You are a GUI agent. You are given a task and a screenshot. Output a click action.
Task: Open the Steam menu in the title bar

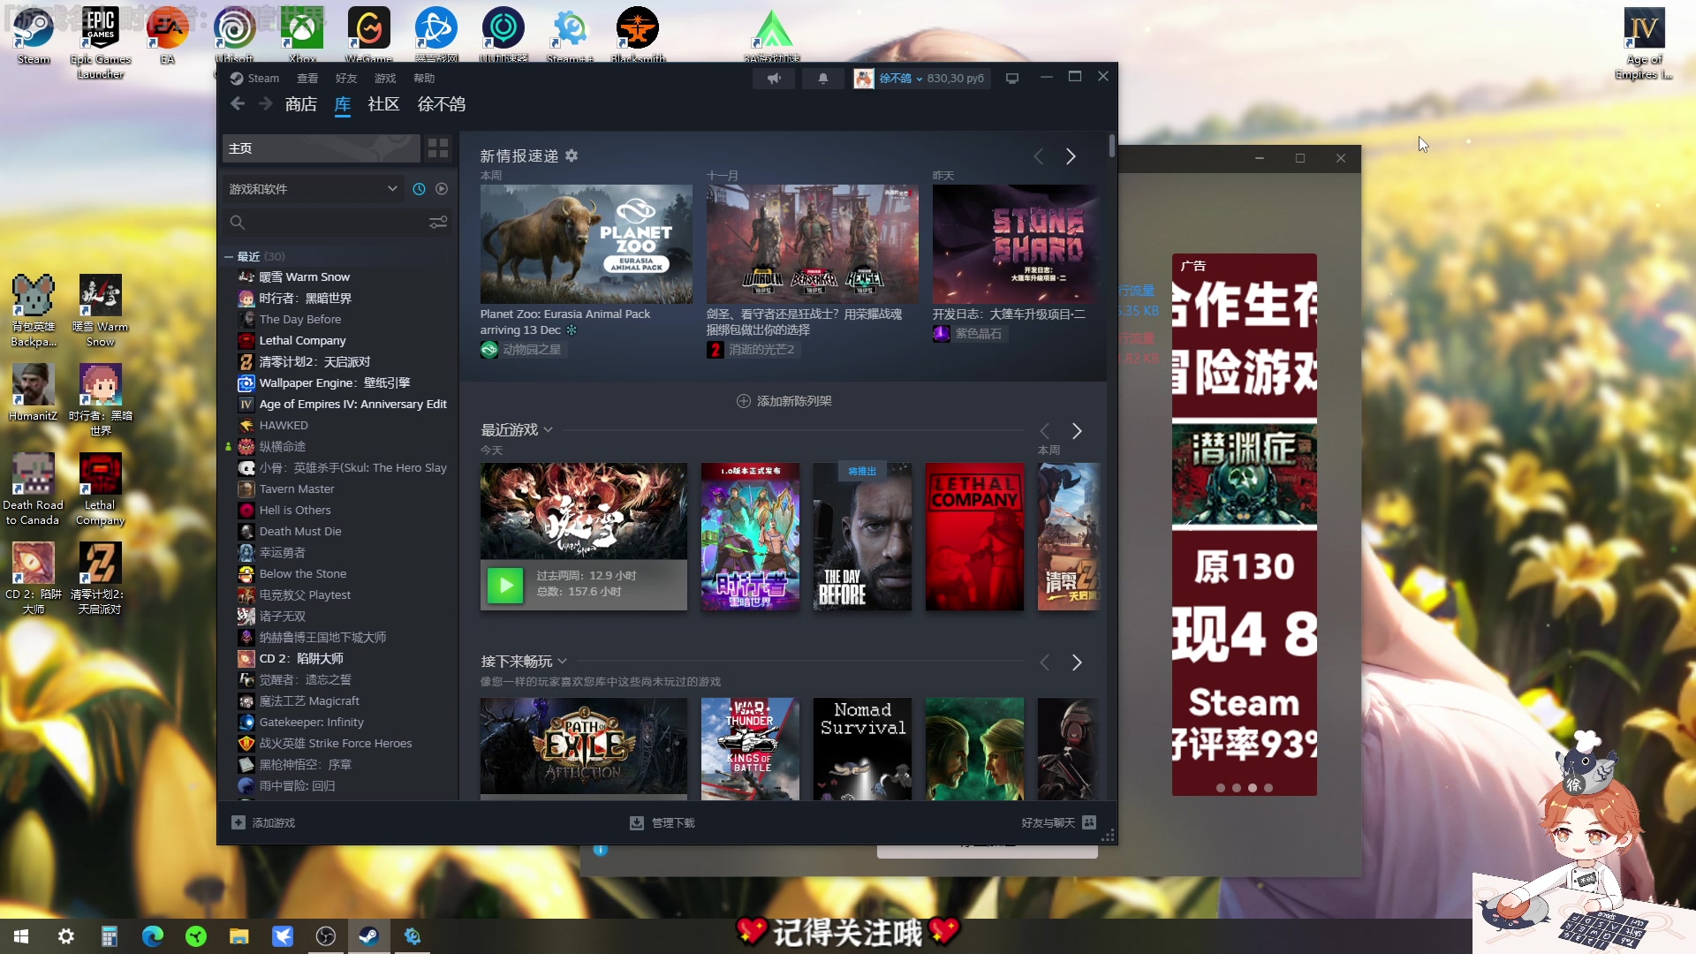tap(254, 79)
